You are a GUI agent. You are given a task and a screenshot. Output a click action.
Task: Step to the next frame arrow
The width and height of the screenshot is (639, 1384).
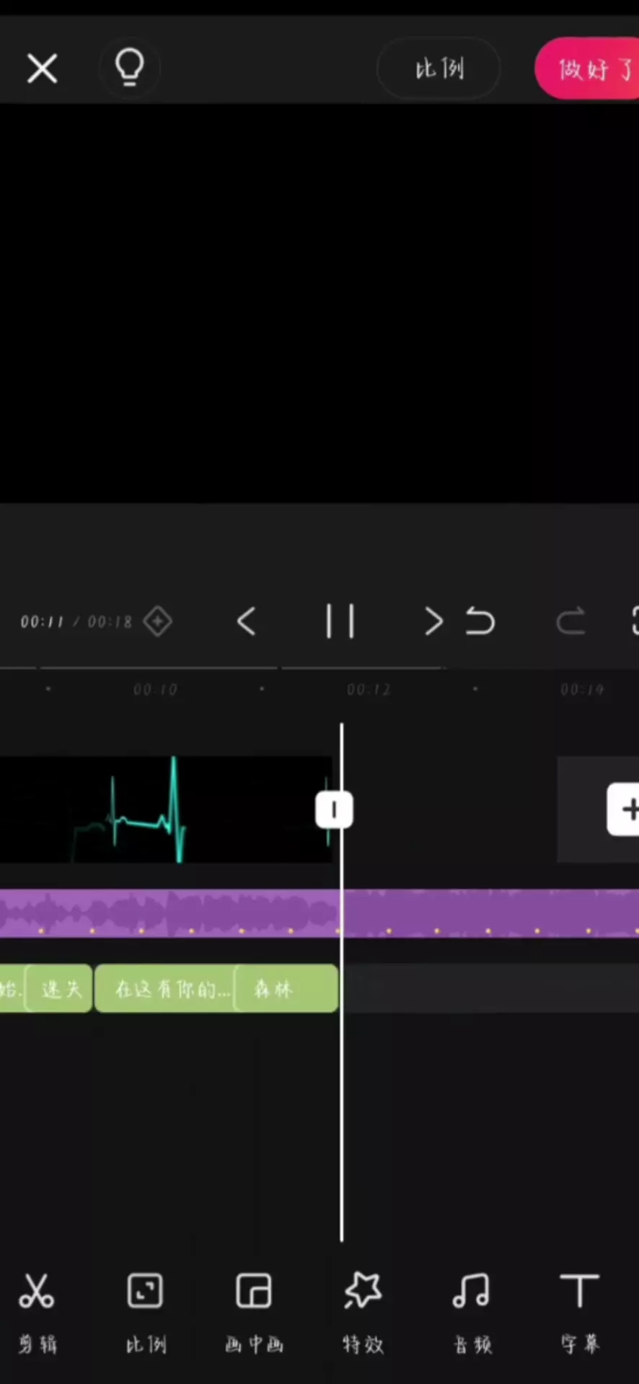point(433,621)
